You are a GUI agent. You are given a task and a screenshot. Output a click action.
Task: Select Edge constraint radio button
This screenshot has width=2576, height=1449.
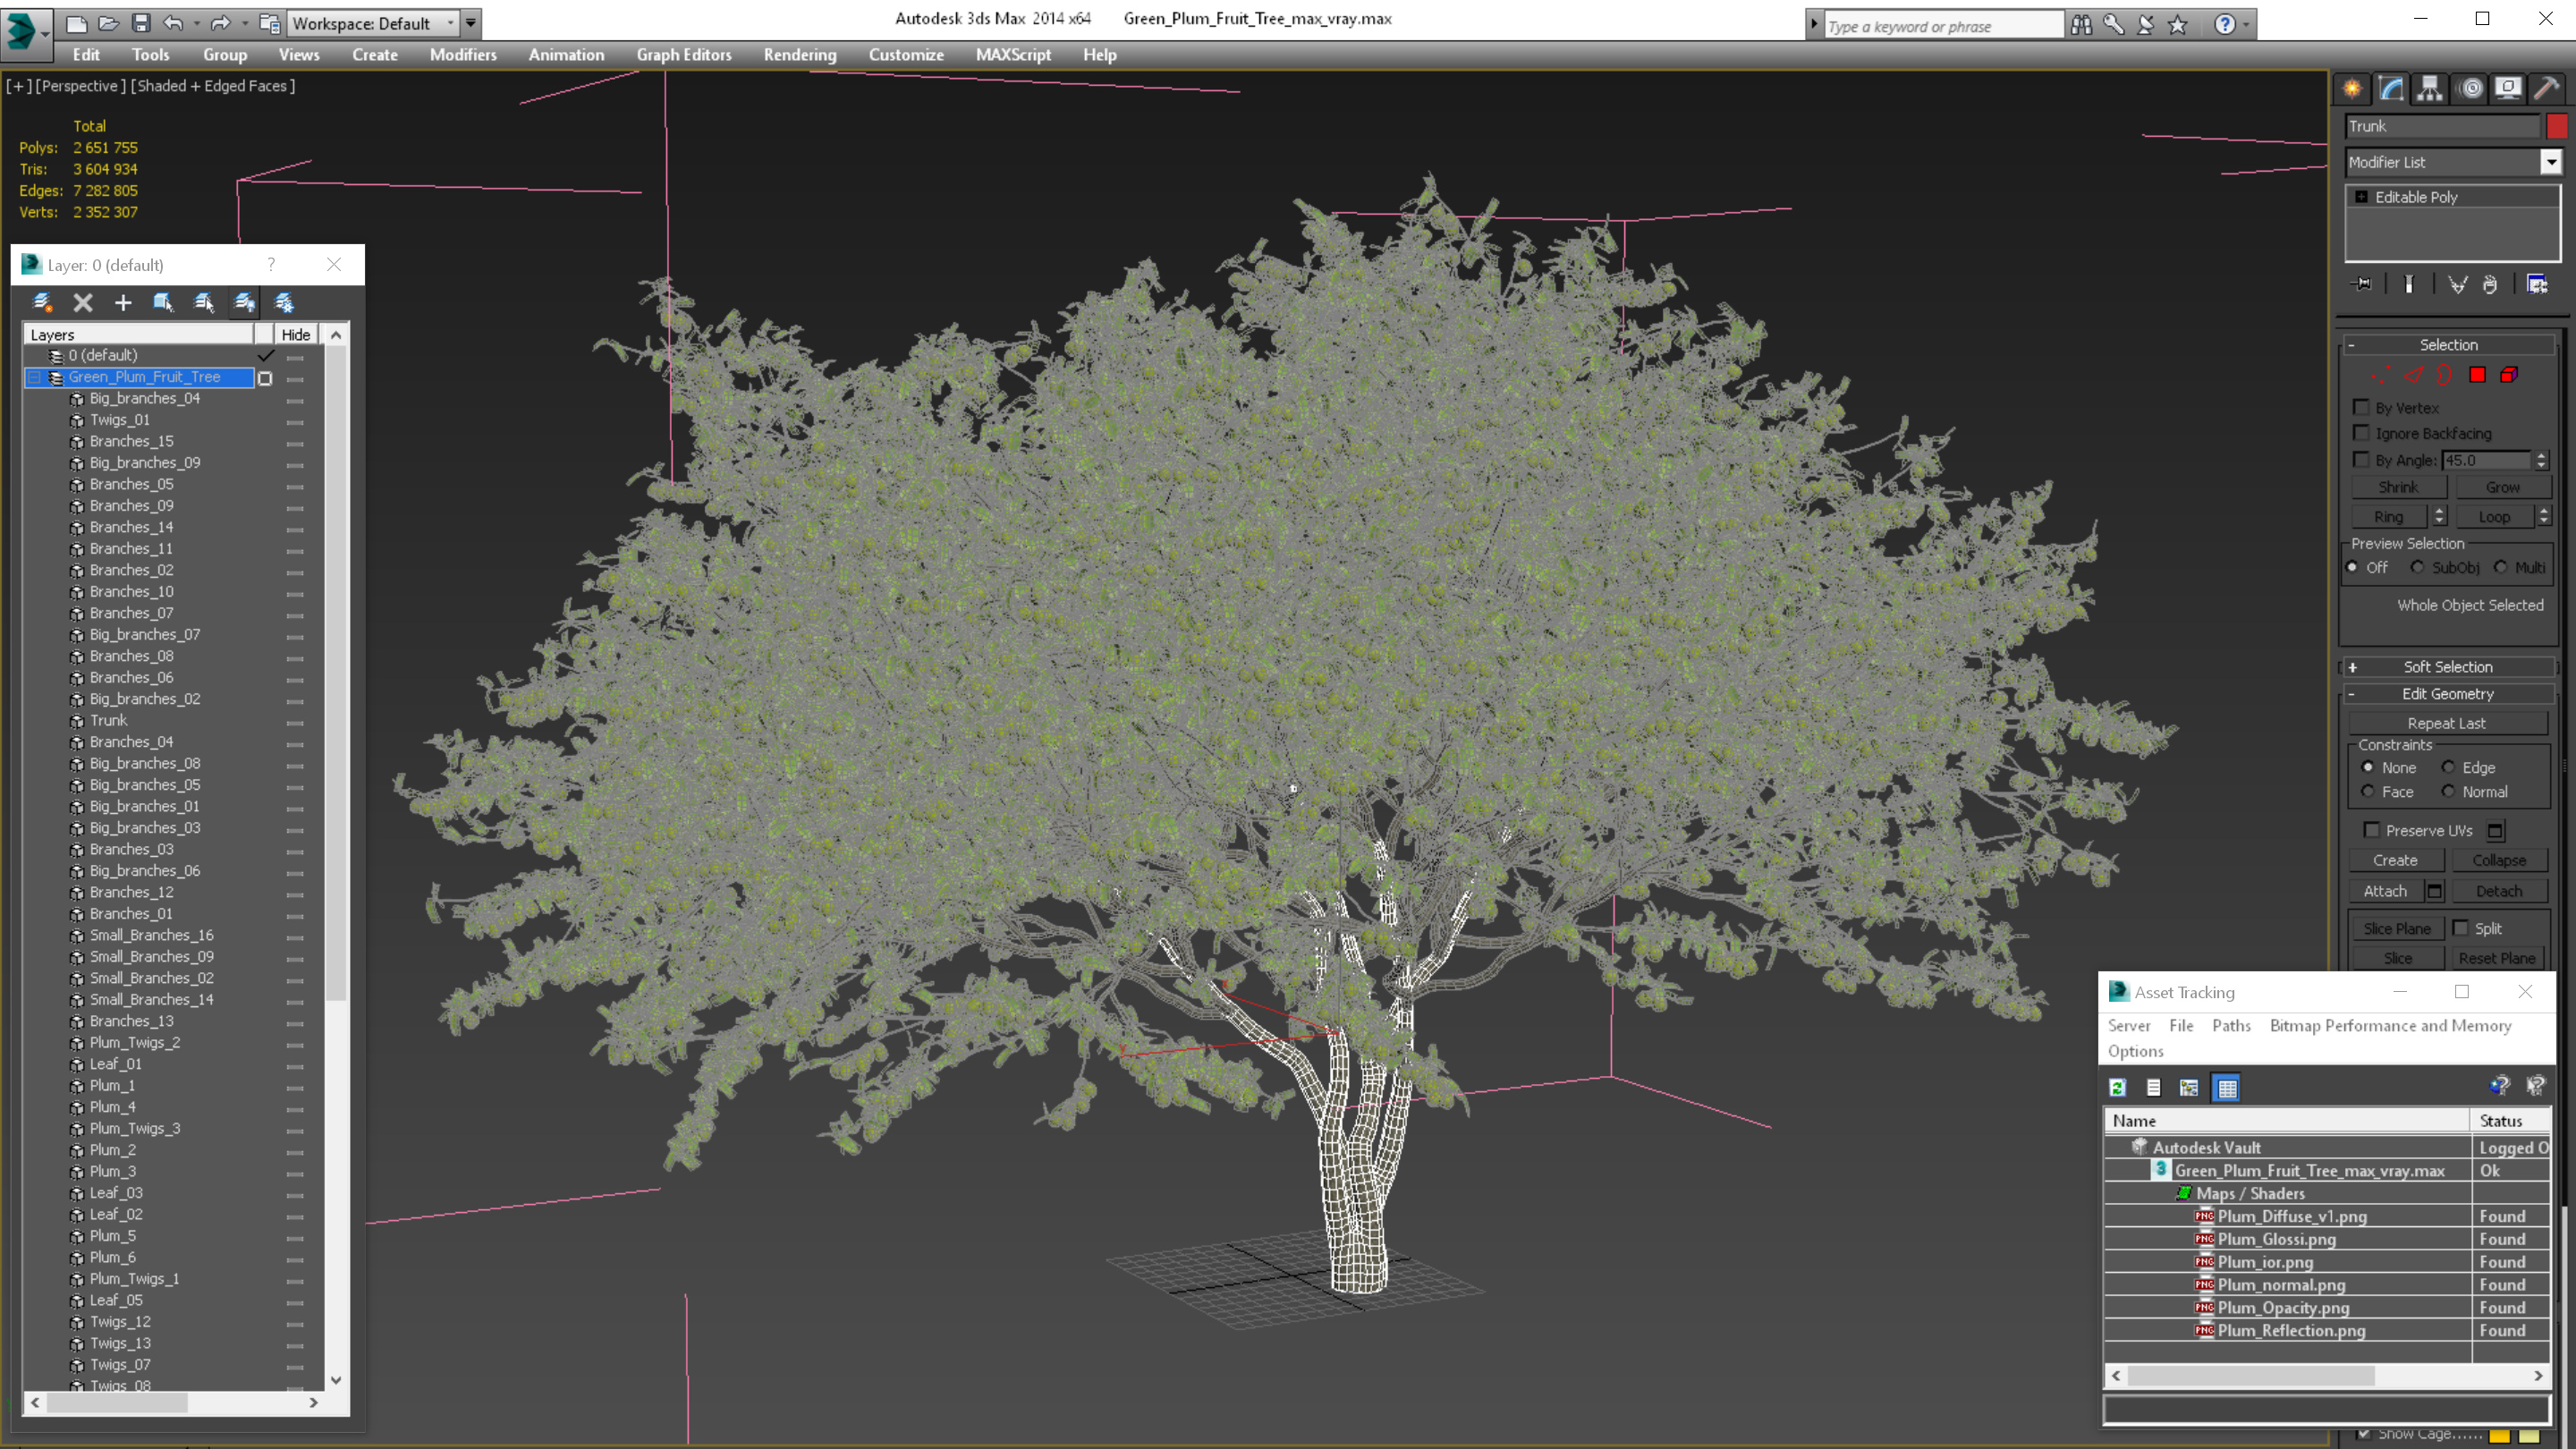tap(2448, 767)
